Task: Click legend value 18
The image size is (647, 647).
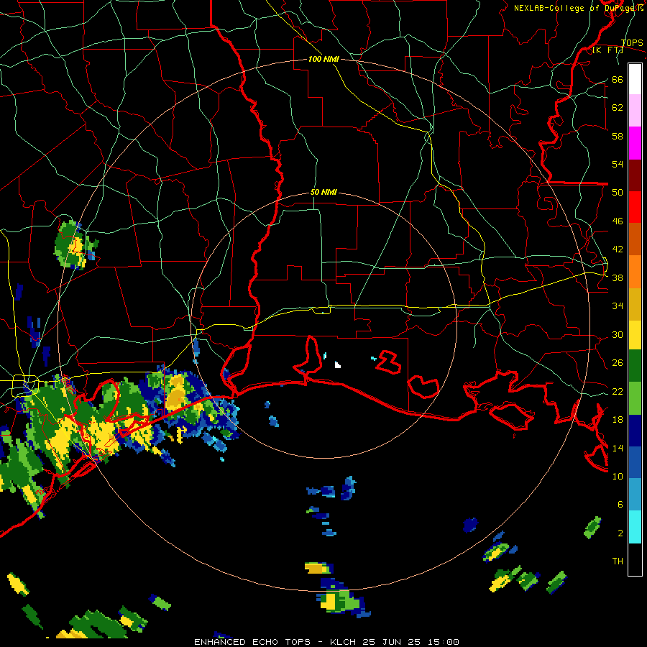Action: [618, 420]
